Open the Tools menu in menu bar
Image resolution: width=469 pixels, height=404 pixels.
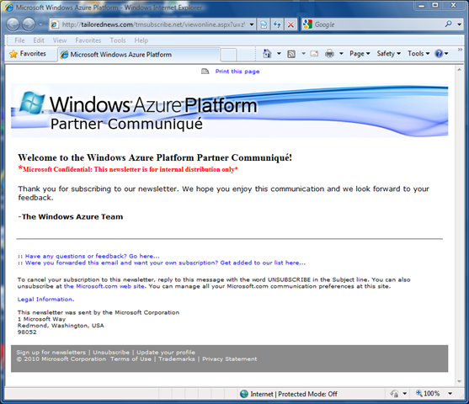click(118, 40)
